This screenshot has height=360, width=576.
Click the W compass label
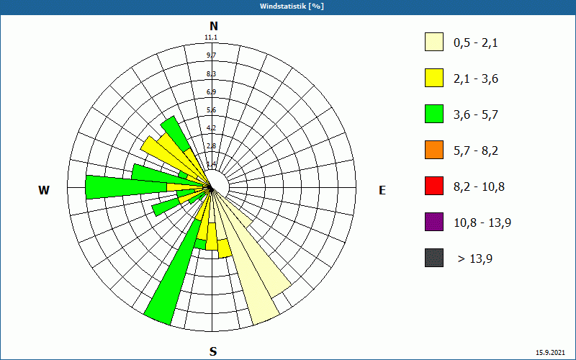coord(44,190)
